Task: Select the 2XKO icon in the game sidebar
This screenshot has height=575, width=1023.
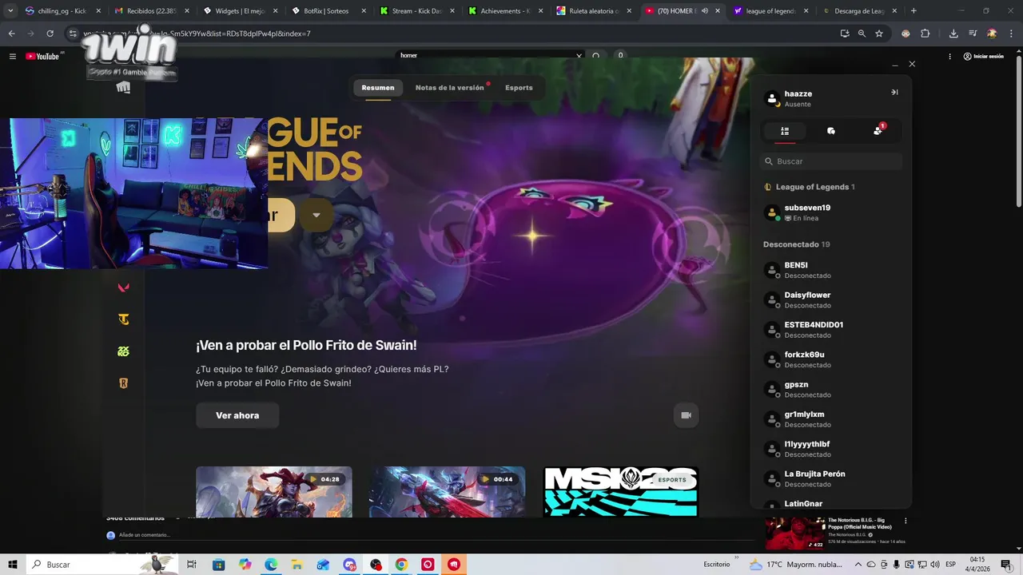Action: pos(123,351)
